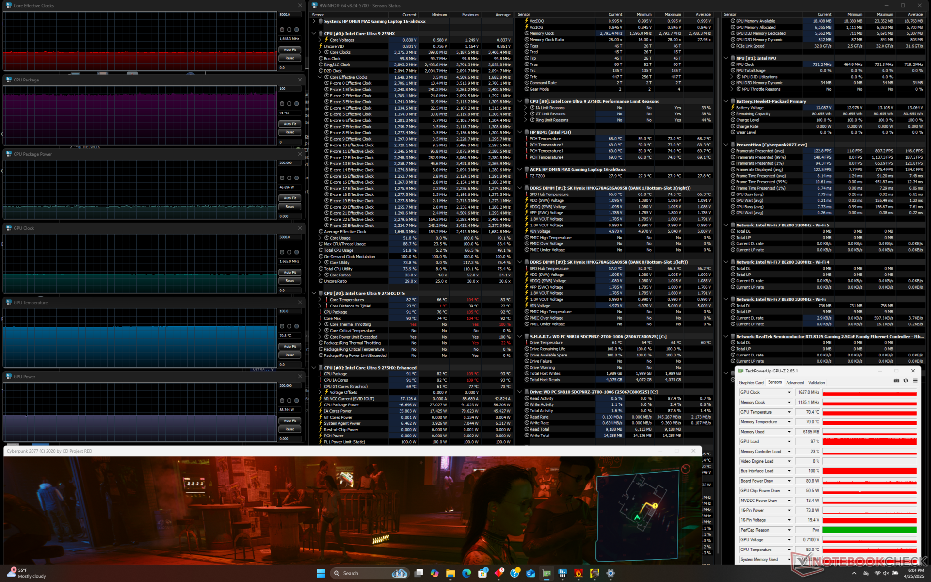Click Outlook icon in taskbar
The width and height of the screenshot is (931, 582).
click(x=530, y=573)
